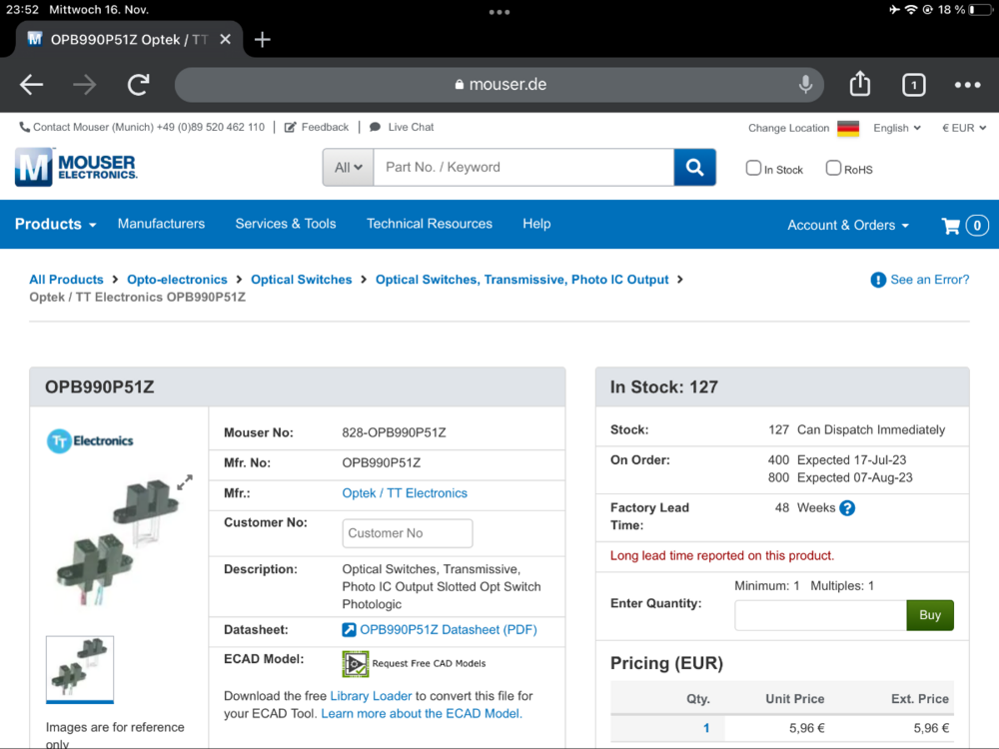Expand Account & Orders menu
The height and width of the screenshot is (749, 999).
click(848, 225)
